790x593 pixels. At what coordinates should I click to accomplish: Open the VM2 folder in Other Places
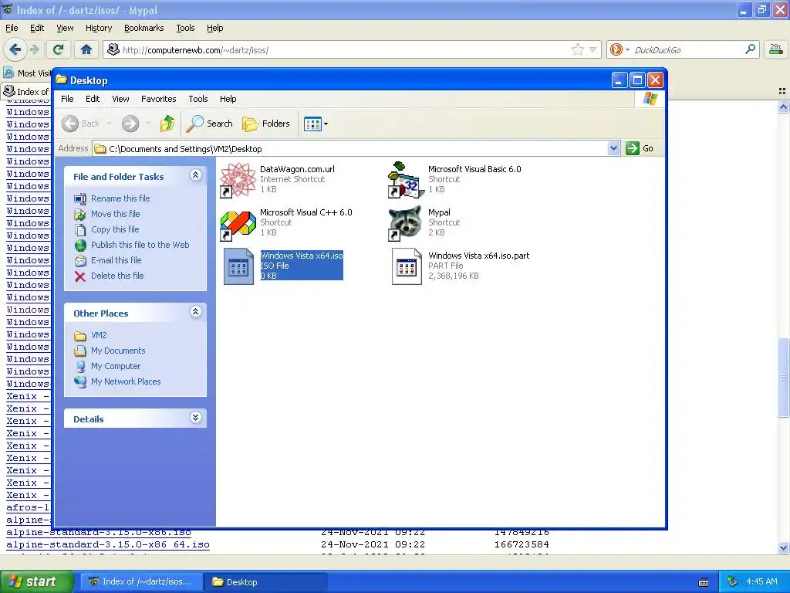coord(99,335)
